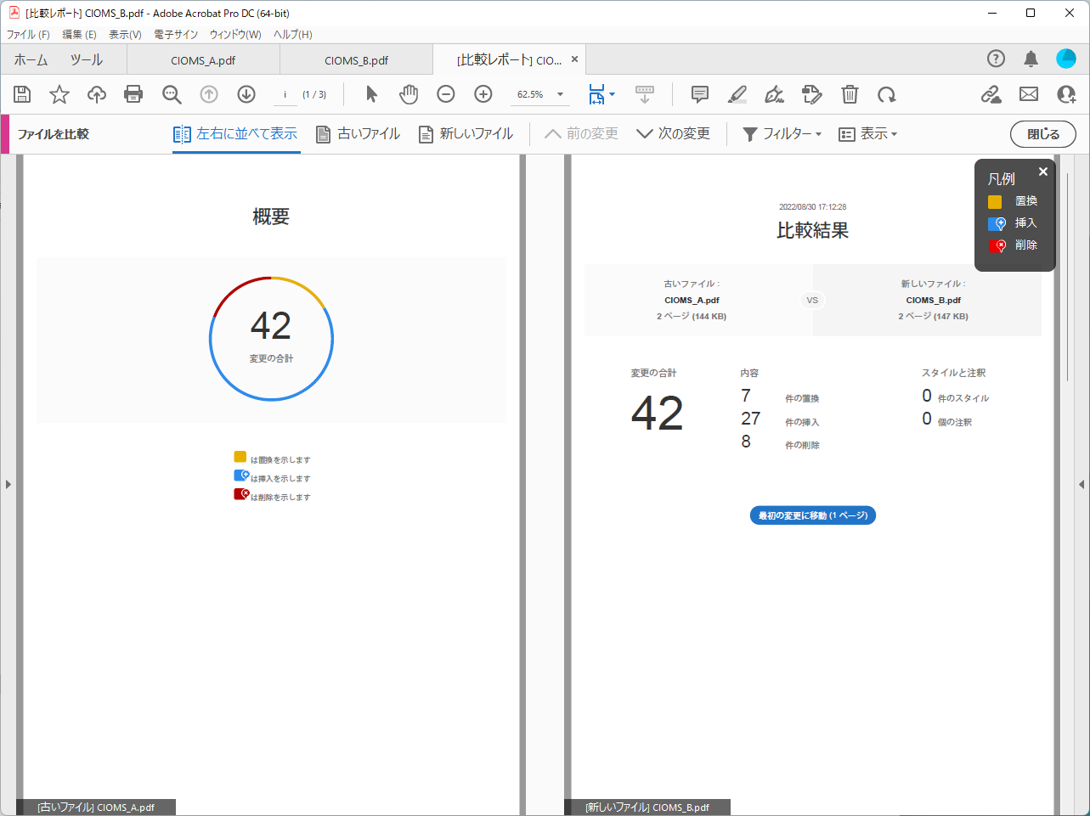Expand the right tools pane arrow
The image size is (1090, 816).
[x=1082, y=485]
